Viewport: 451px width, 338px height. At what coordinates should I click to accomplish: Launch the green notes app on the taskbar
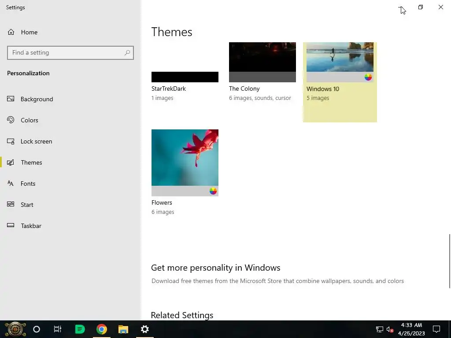click(x=80, y=329)
